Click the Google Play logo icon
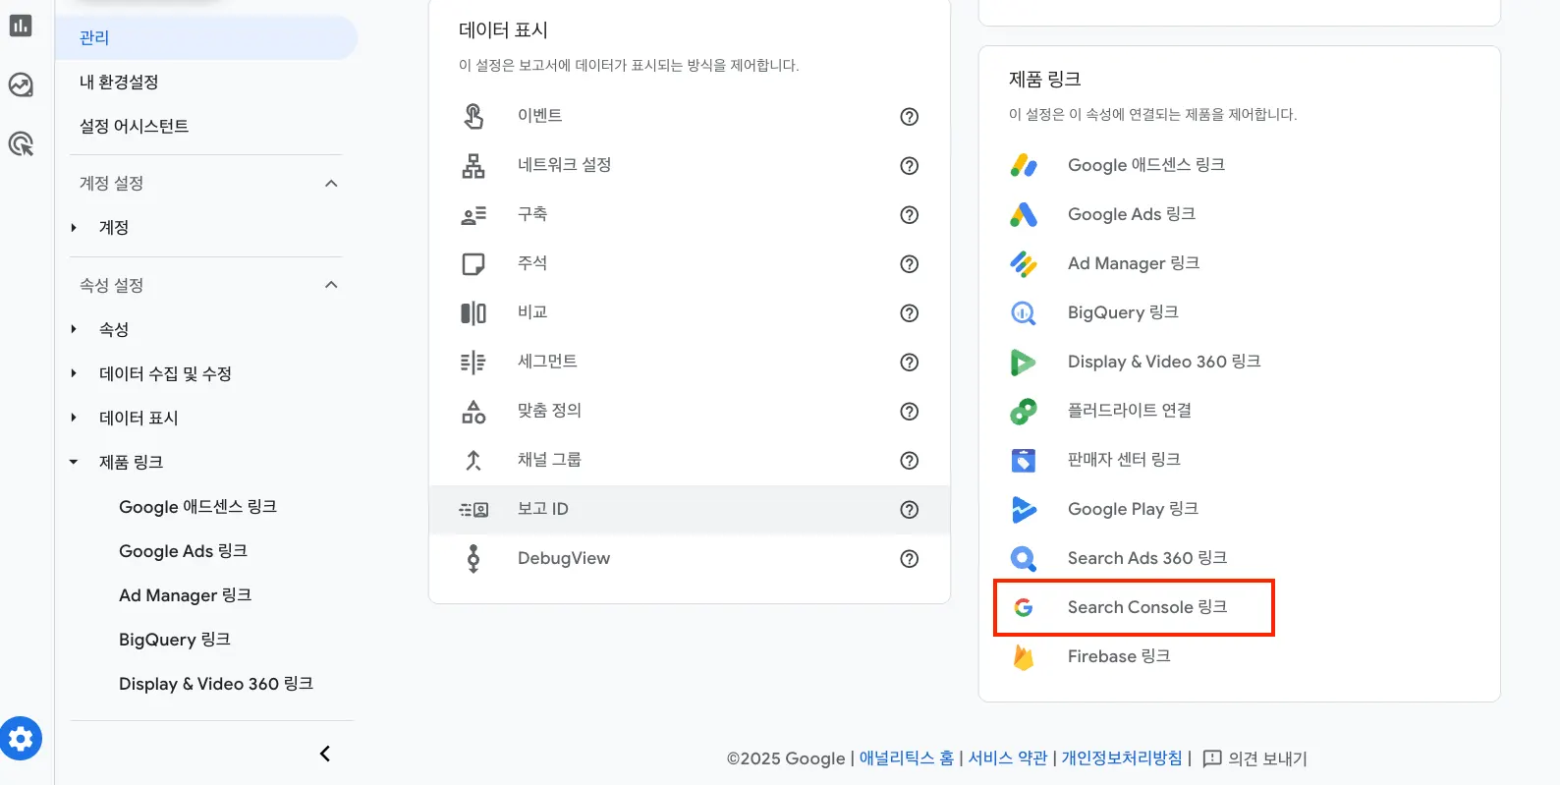The width and height of the screenshot is (1560, 785). coord(1024,509)
